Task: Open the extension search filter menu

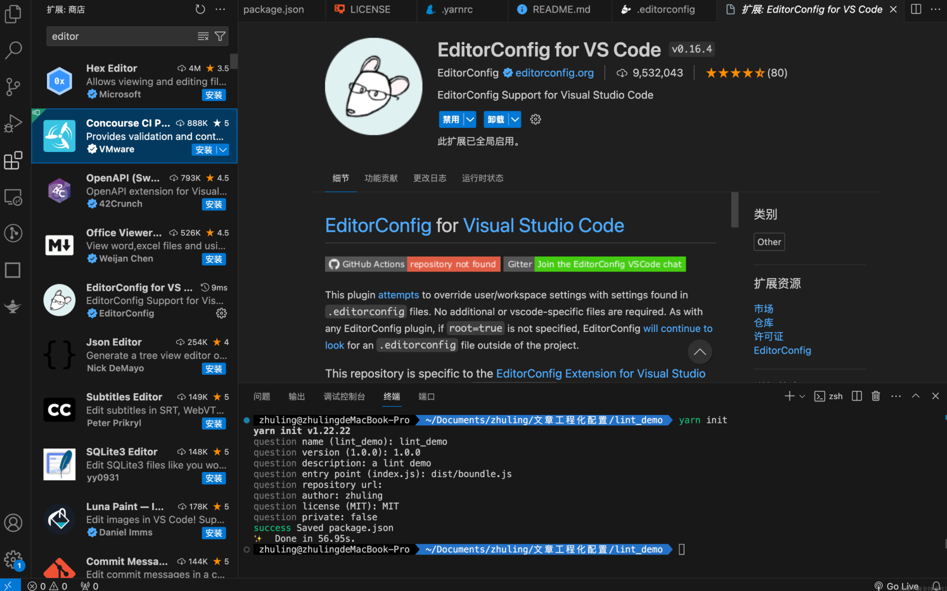Action: 220,36
